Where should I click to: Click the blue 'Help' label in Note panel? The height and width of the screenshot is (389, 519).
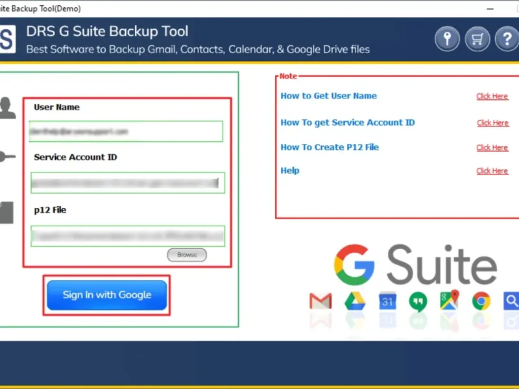290,171
